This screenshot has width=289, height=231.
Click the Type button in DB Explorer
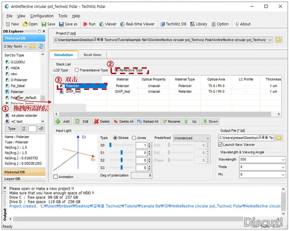point(12,129)
